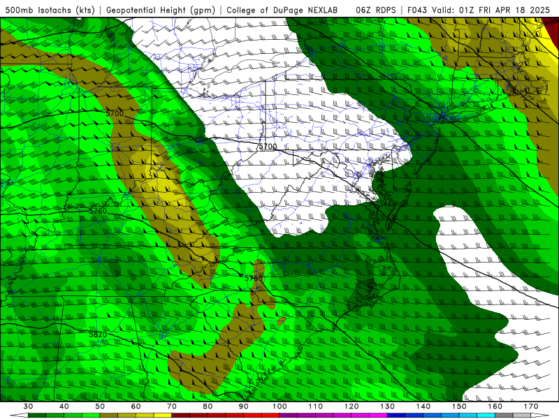
Task: Click the 90 label on the color scale
Action: point(244,406)
